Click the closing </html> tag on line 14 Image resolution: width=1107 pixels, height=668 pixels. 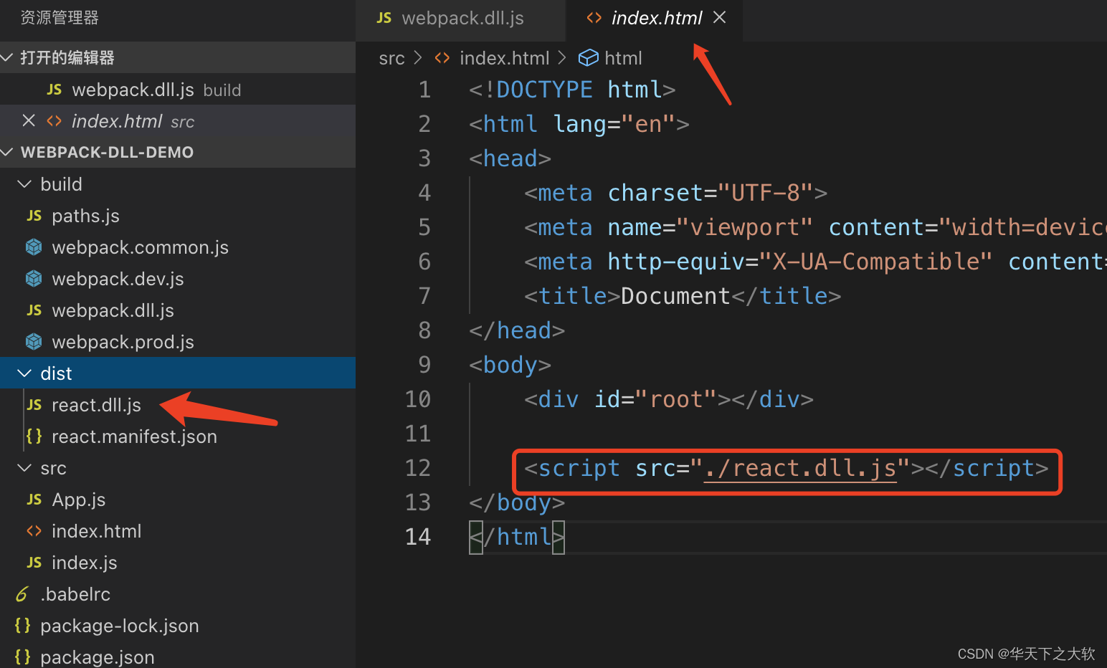click(x=517, y=537)
